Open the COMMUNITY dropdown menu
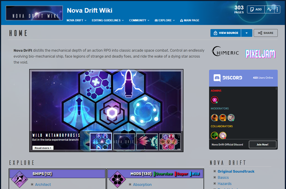This screenshot has width=286, height=189. 139,20
